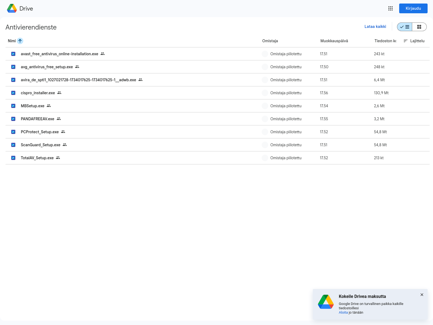Click the Aloita link in promo
The width and height of the screenshot is (433, 325).
[x=343, y=313]
